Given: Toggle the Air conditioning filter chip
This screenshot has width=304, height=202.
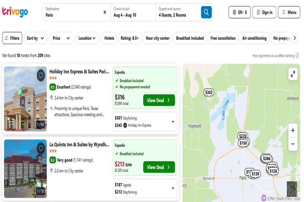Looking at the screenshot, I should pos(254,38).
